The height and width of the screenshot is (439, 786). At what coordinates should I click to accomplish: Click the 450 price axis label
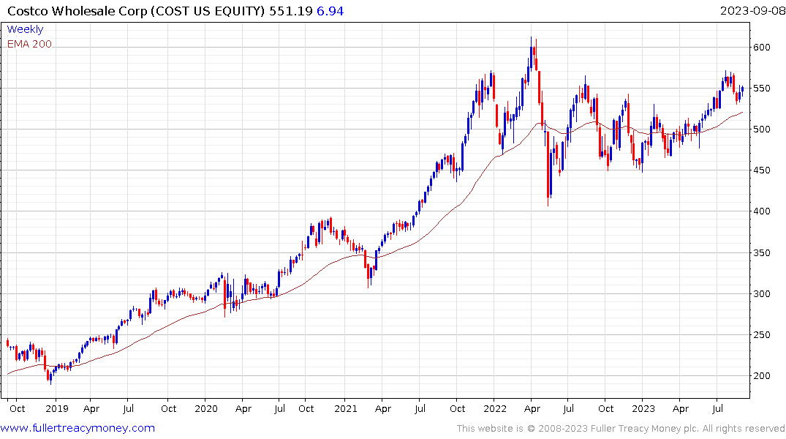761,170
